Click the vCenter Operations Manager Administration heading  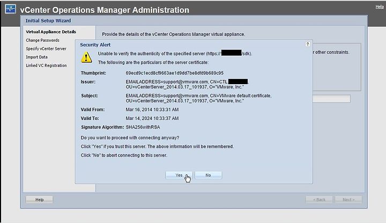[105, 10]
